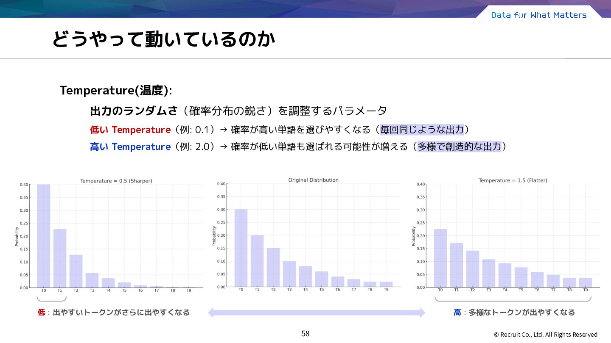This screenshot has width=611, height=343.
Task: Click the slide title どうやって動いているのか
Action: tap(163, 39)
